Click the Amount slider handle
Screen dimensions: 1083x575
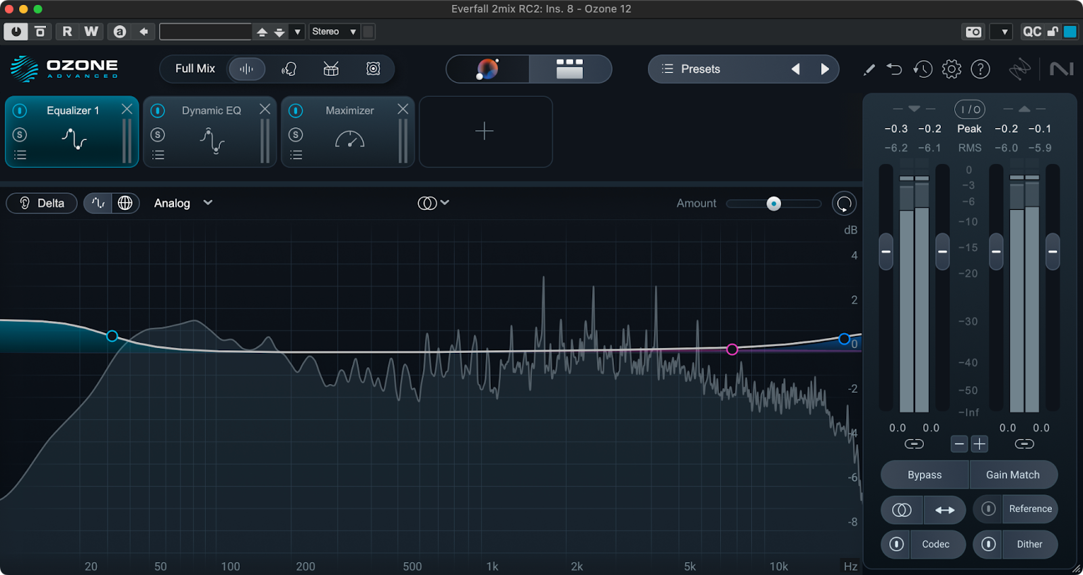point(774,204)
